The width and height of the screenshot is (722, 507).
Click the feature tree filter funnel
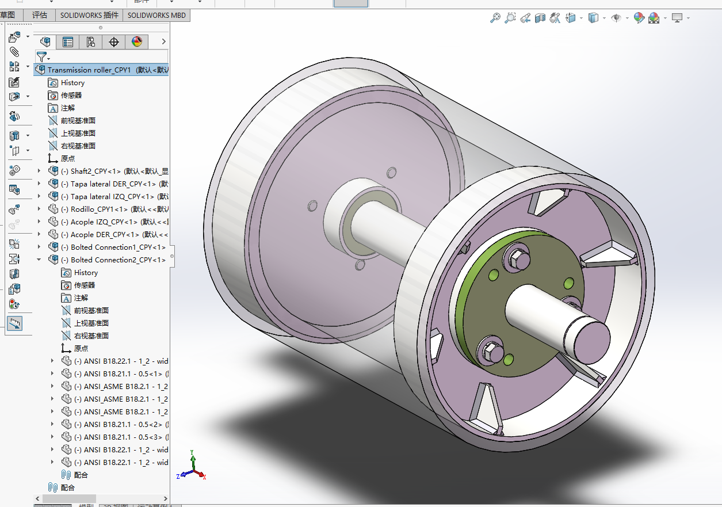click(41, 57)
